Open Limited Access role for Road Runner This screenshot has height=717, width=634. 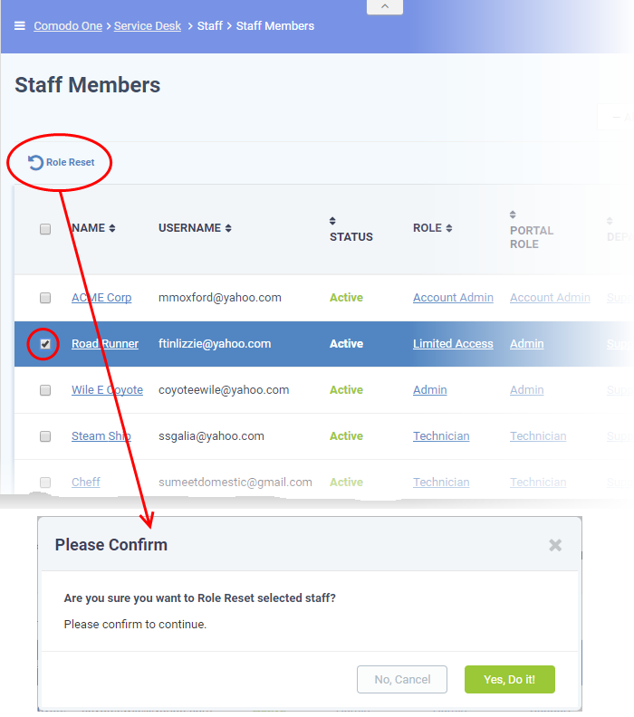(453, 344)
